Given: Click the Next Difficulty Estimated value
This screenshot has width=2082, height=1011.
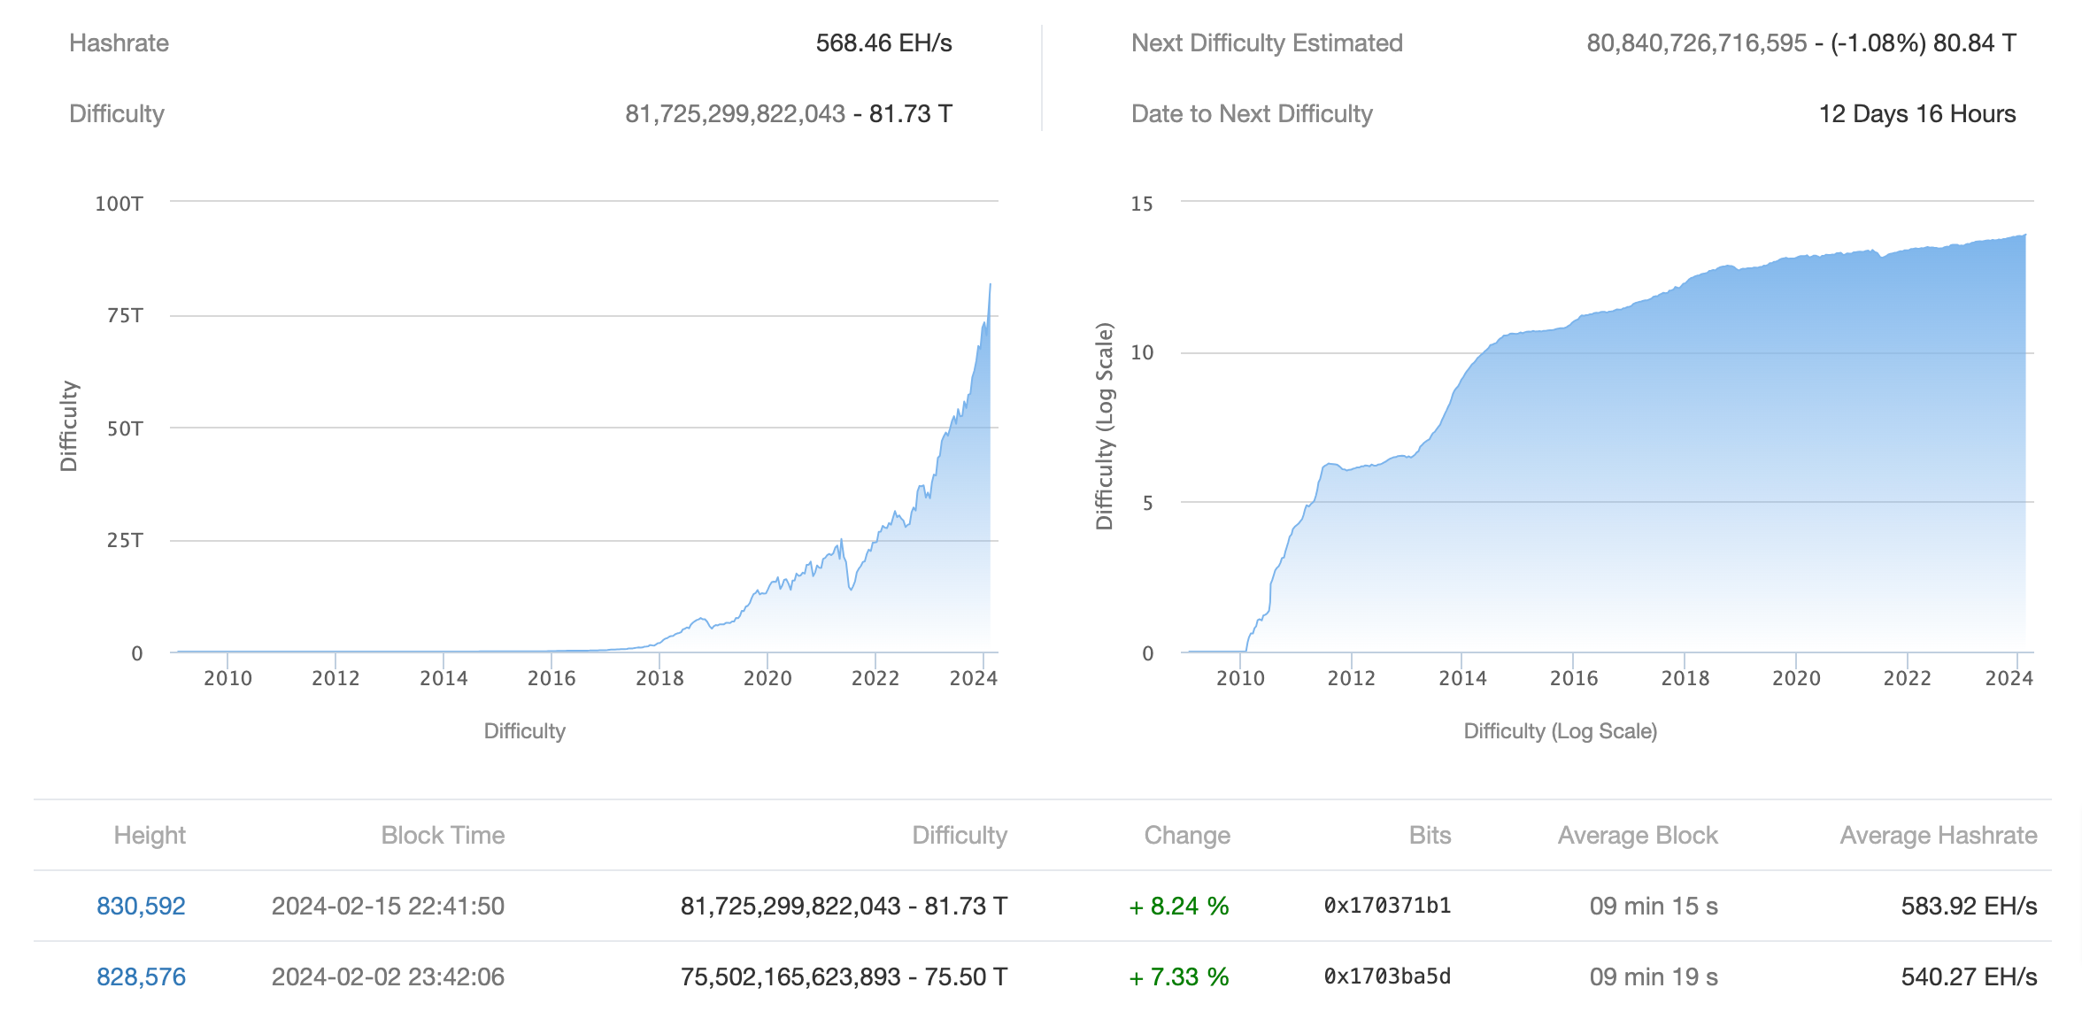Looking at the screenshot, I should click(1801, 43).
